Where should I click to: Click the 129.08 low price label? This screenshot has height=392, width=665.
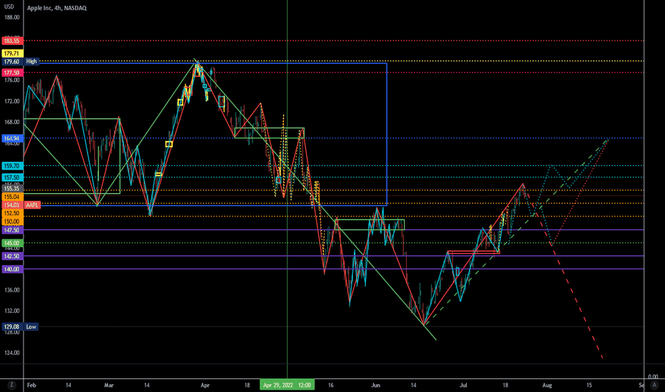point(12,326)
